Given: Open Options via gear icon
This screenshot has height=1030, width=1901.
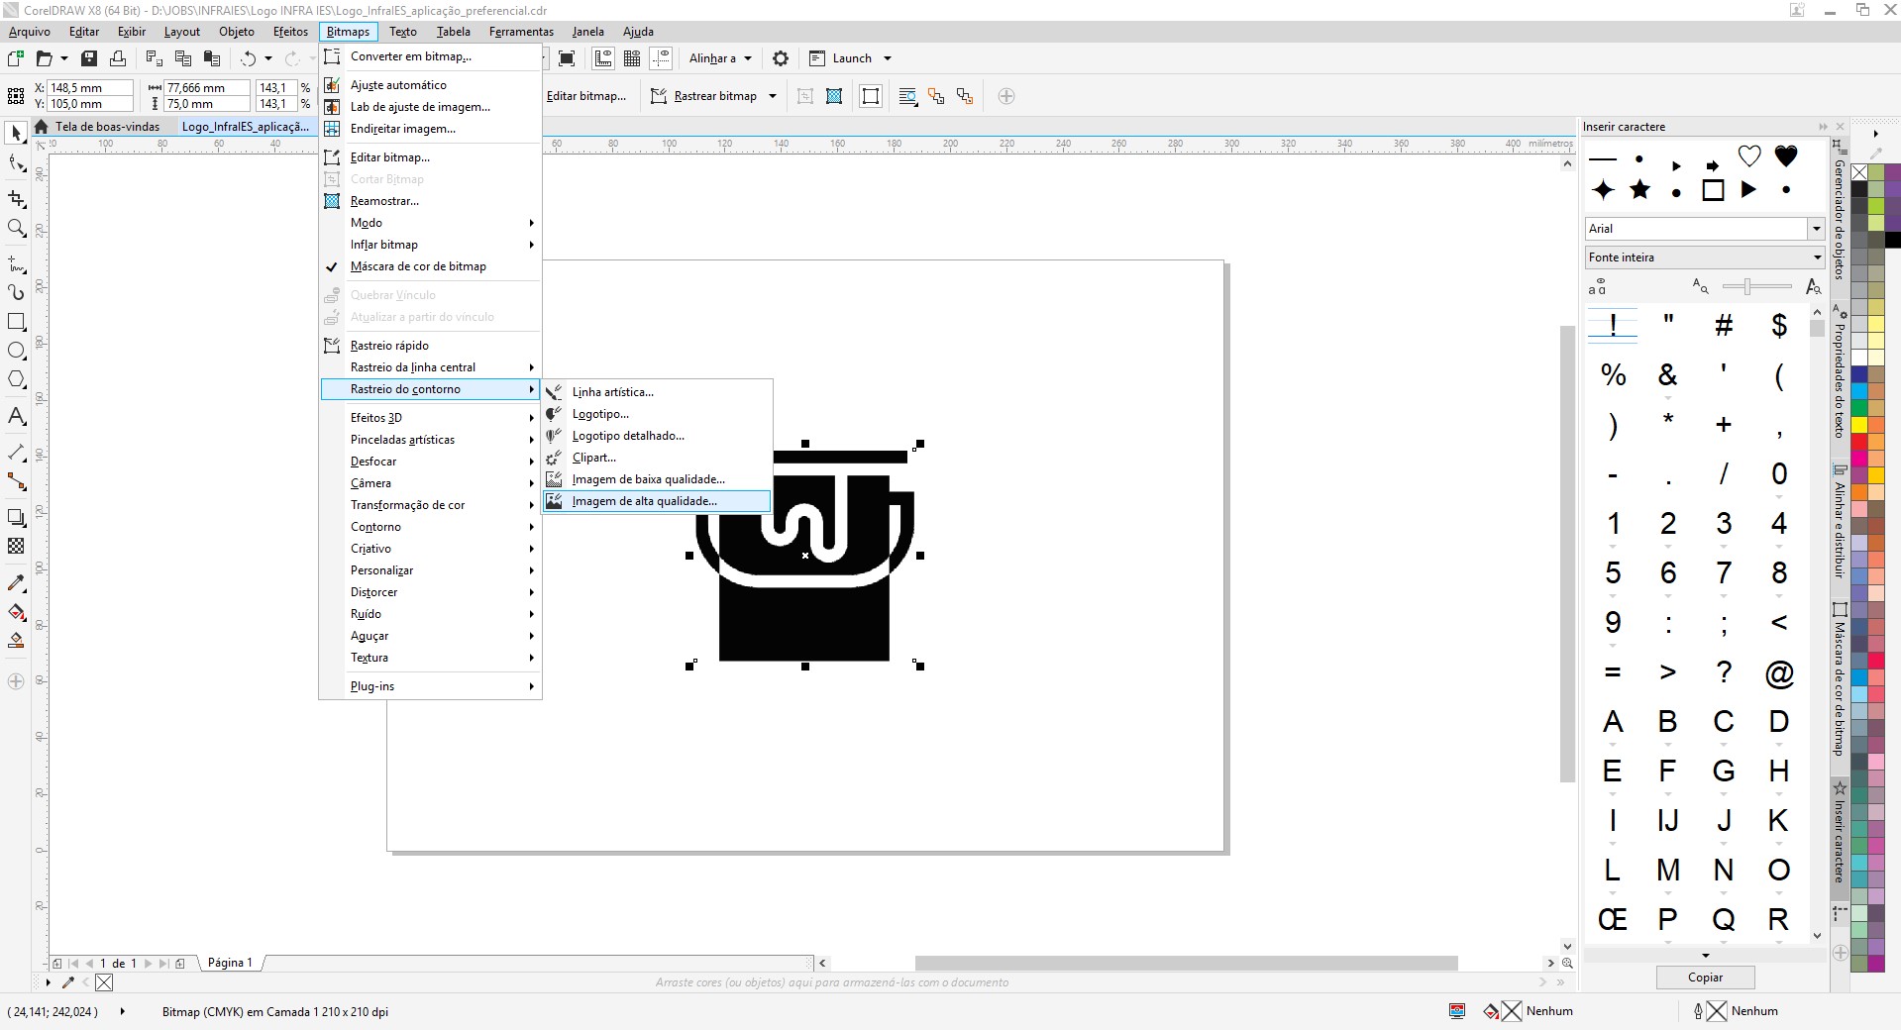Looking at the screenshot, I should (781, 58).
